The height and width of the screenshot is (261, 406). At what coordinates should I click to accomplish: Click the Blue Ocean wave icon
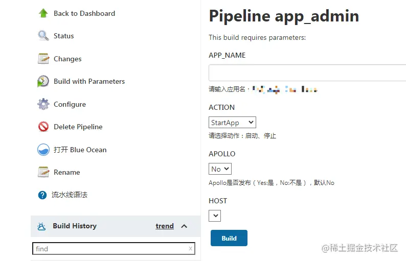click(43, 150)
